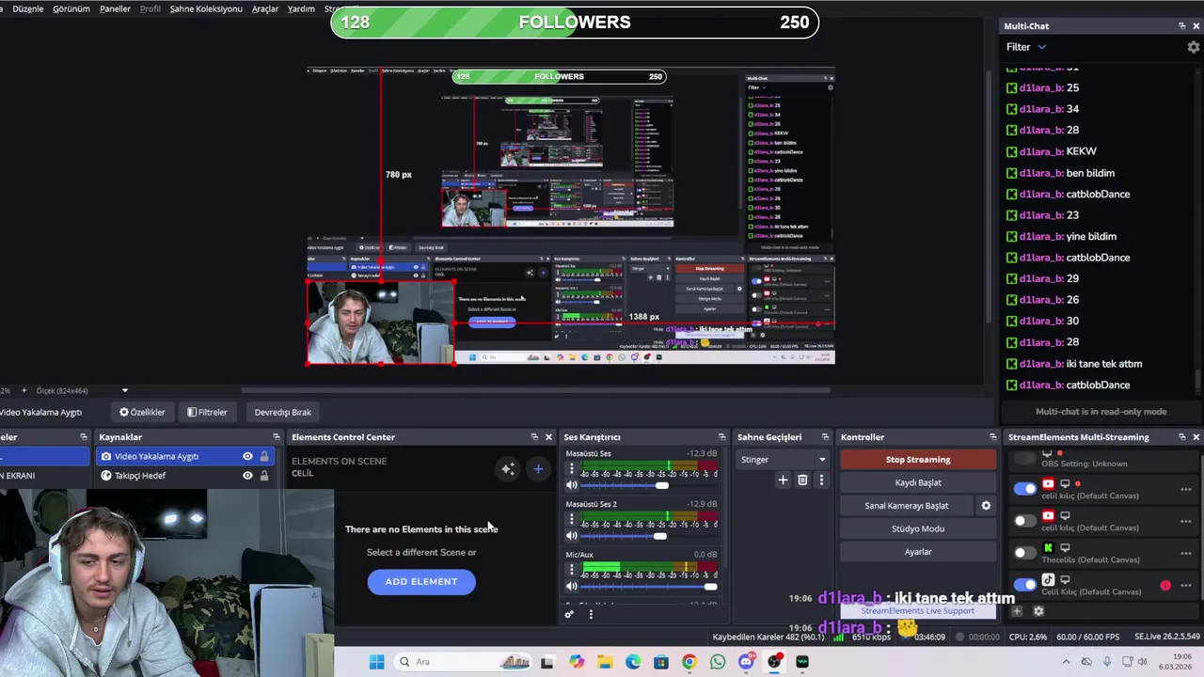This screenshot has width=1204, height=677.
Task: Open Multi-Chat settings gear
Action: pos(1194,47)
